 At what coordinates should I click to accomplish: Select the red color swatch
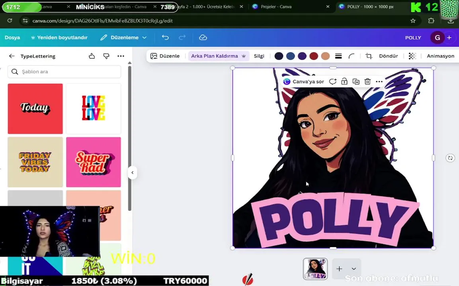pyautogui.click(x=314, y=56)
